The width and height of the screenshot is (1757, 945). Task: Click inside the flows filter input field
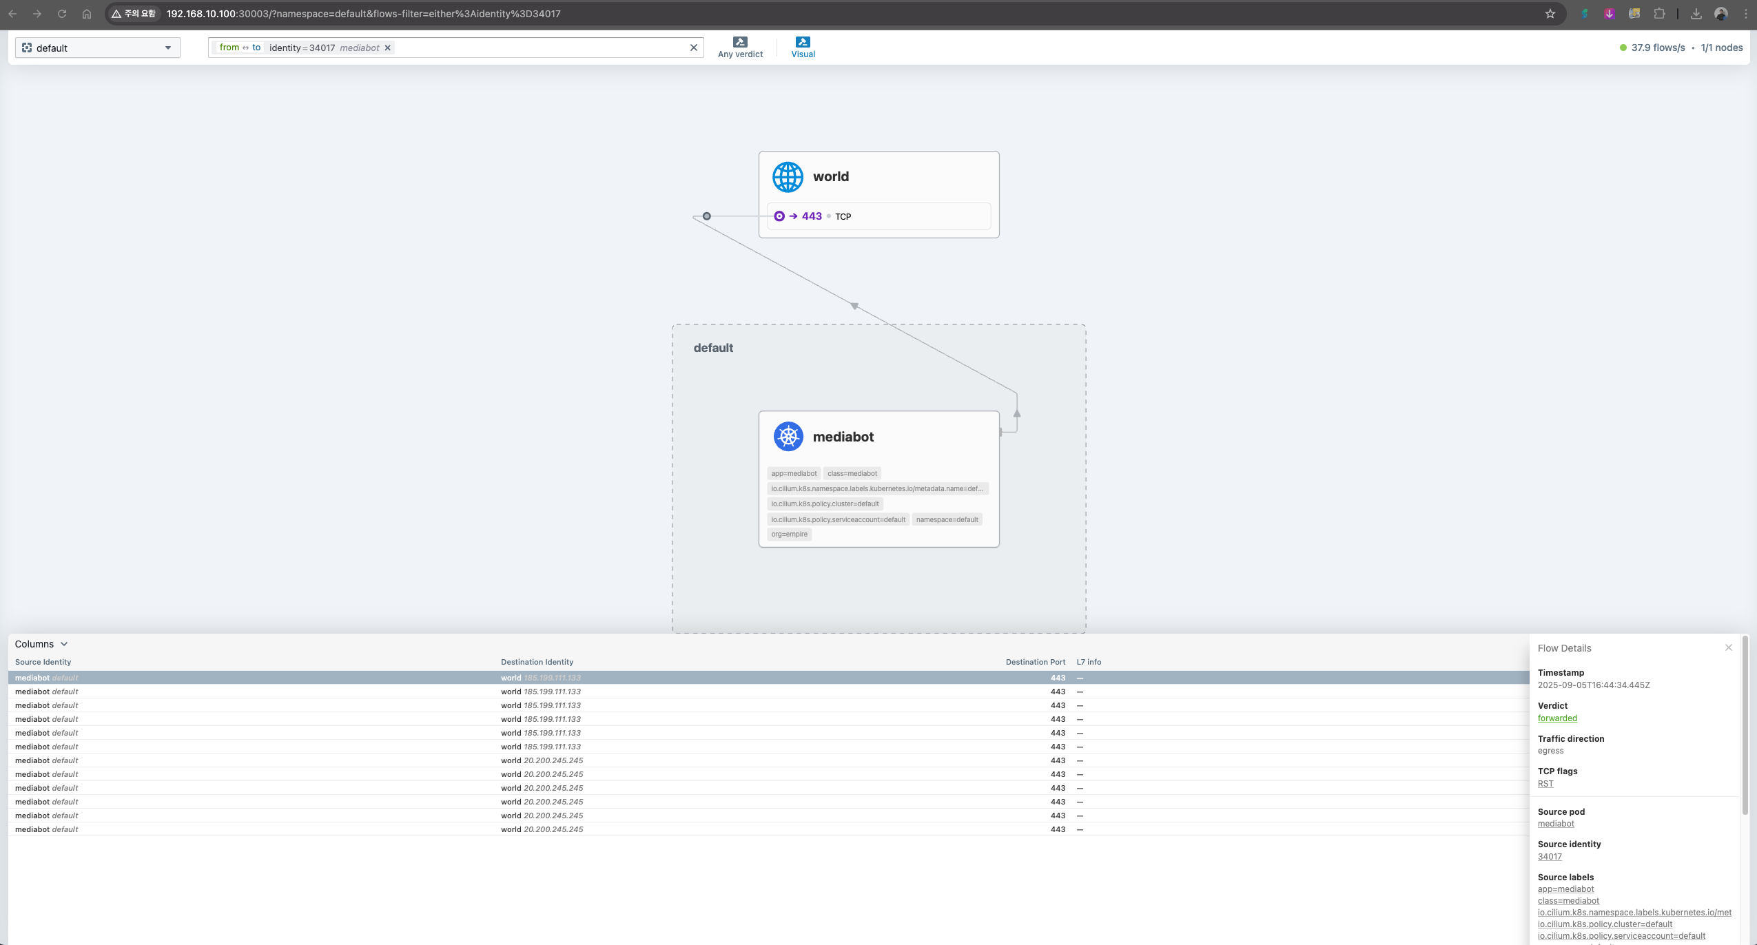[x=537, y=48]
